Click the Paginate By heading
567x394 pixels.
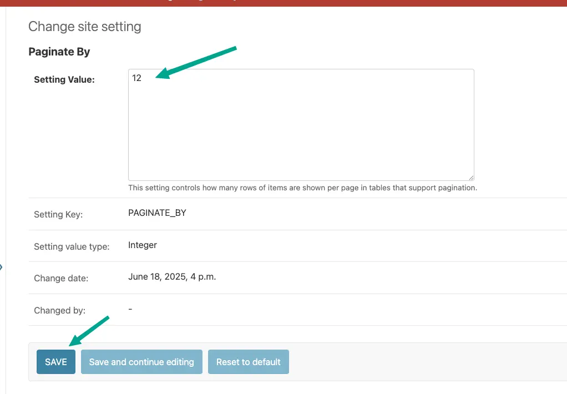tap(59, 52)
